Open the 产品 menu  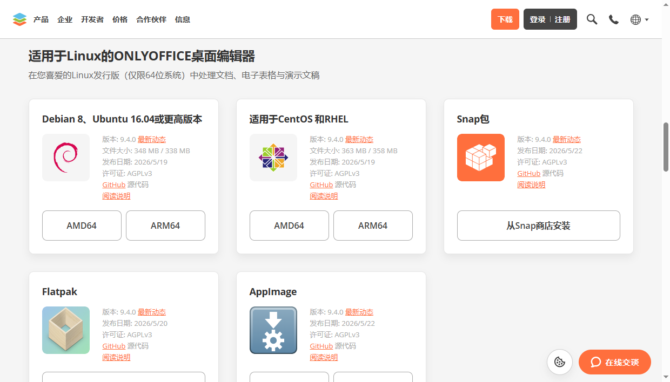pyautogui.click(x=41, y=19)
